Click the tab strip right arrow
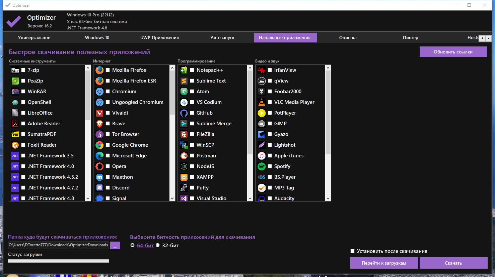495x277 pixels. coord(489,38)
